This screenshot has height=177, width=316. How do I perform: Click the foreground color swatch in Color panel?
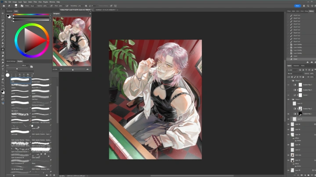pos(8,16)
